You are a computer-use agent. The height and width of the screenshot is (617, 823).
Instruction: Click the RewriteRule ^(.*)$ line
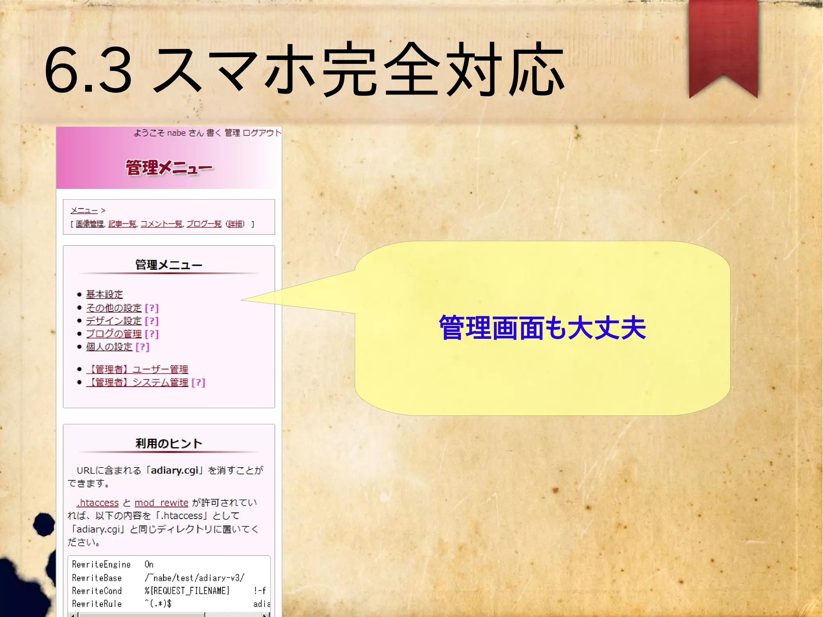122,603
